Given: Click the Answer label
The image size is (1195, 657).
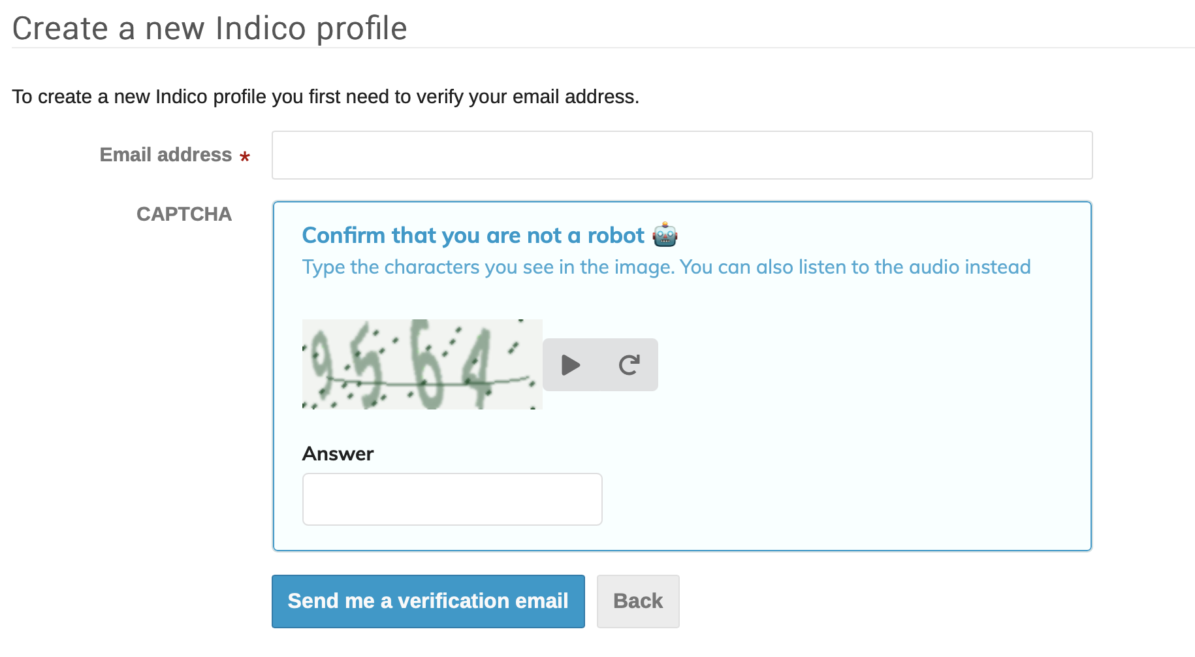Looking at the screenshot, I should click(338, 454).
